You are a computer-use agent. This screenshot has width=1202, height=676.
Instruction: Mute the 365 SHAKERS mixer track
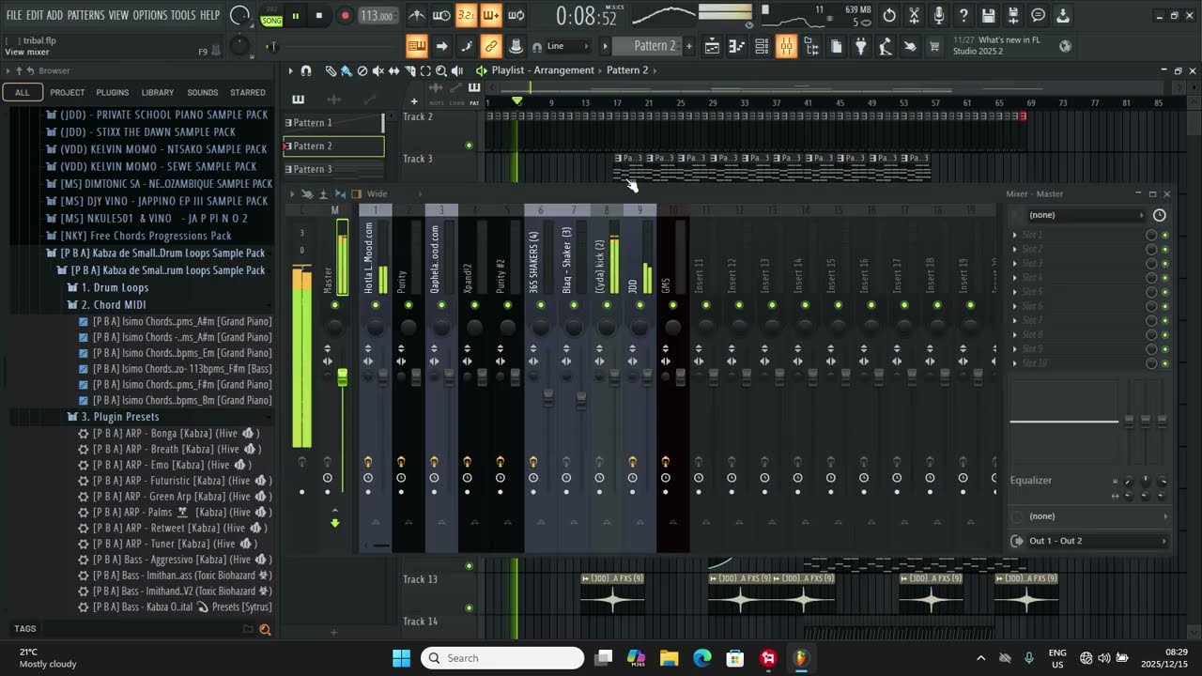click(x=541, y=305)
